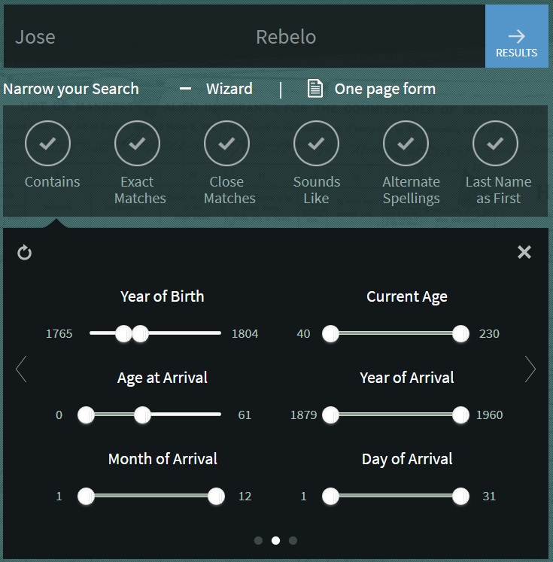The width and height of the screenshot is (553, 562).
Task: Switch to the Wizard view
Action: point(229,89)
